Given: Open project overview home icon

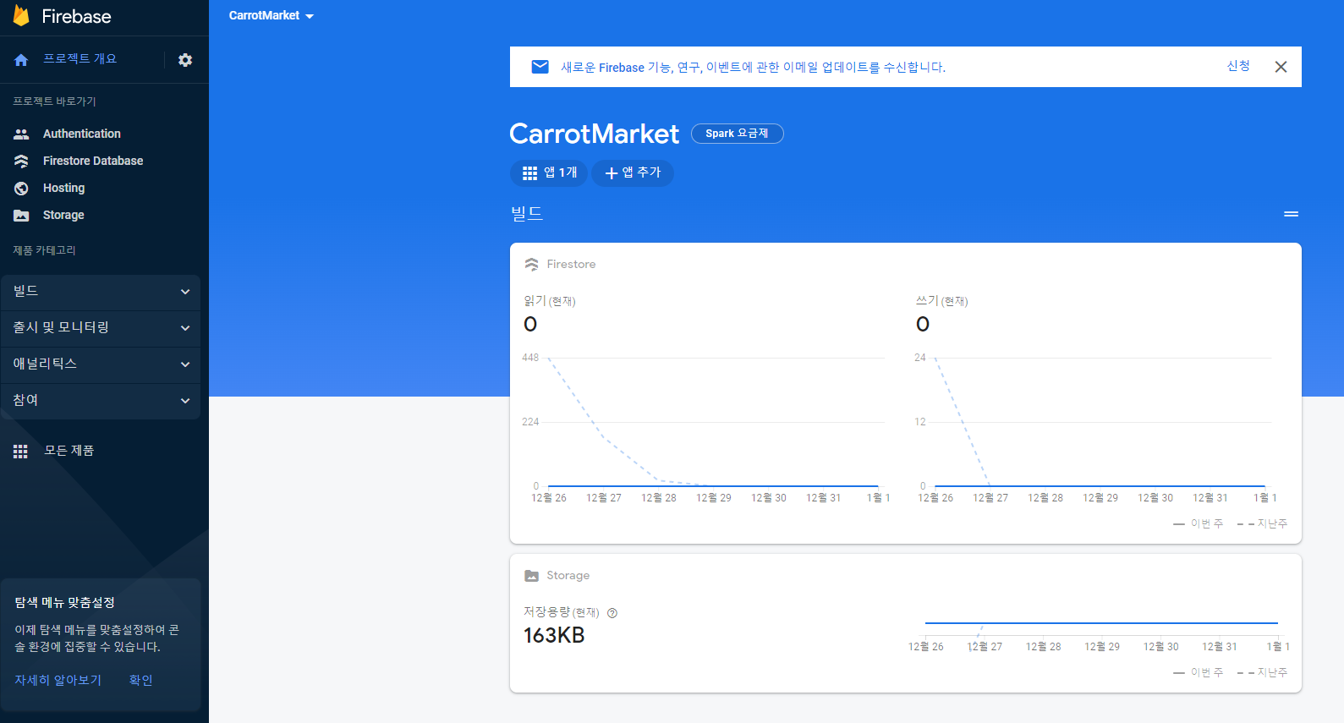Looking at the screenshot, I should point(21,60).
